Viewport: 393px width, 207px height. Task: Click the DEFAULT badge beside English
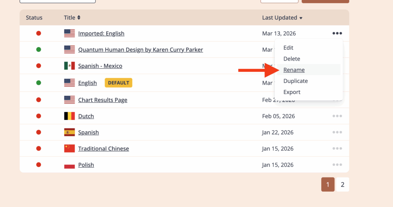[x=118, y=83]
